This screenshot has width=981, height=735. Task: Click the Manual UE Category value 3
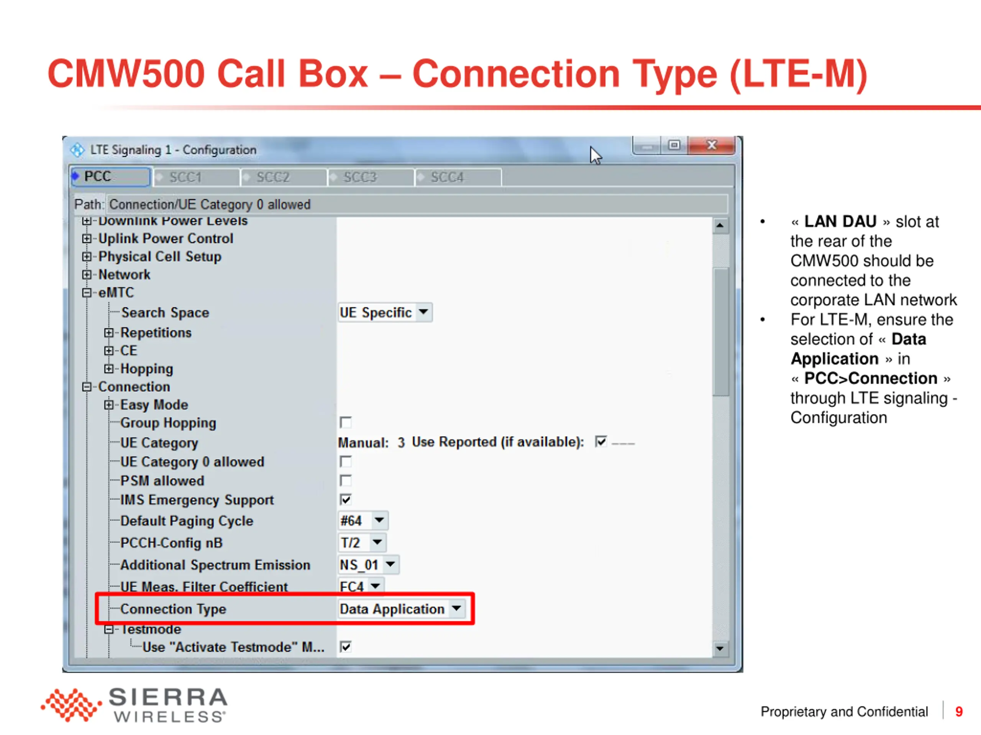coord(401,443)
